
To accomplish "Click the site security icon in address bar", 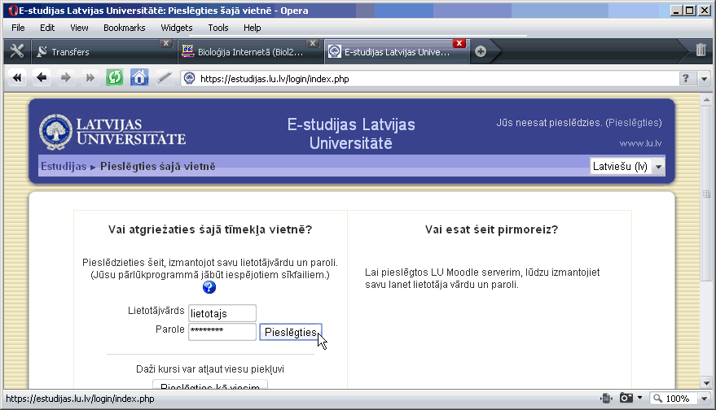I will 189,79.
